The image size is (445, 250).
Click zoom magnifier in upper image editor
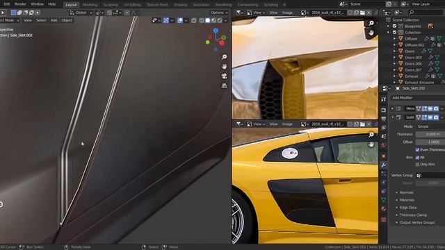pos(371,23)
